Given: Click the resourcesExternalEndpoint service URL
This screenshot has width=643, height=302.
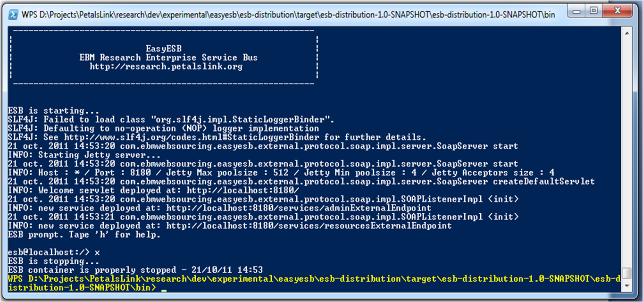Looking at the screenshot, I should (309, 226).
